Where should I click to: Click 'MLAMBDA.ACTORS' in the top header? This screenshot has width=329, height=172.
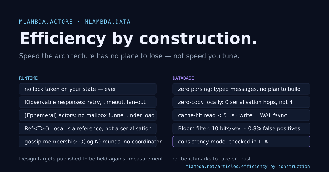pyautogui.click(x=46, y=22)
